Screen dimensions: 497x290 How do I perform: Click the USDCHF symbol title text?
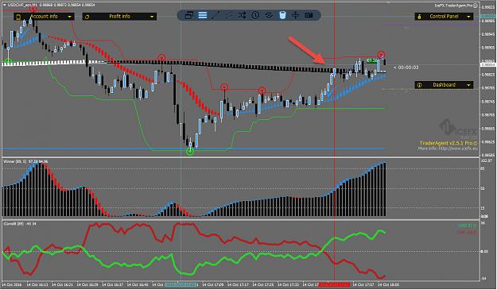(x=22, y=5)
